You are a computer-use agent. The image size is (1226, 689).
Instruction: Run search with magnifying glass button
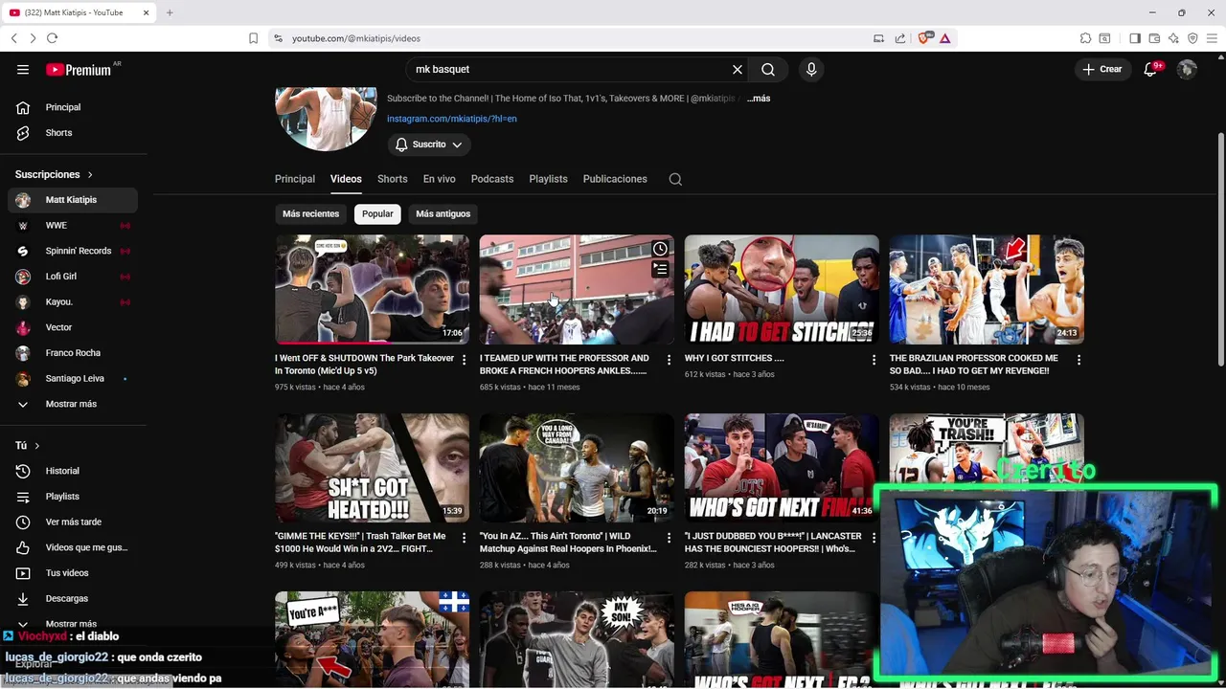[x=768, y=69]
